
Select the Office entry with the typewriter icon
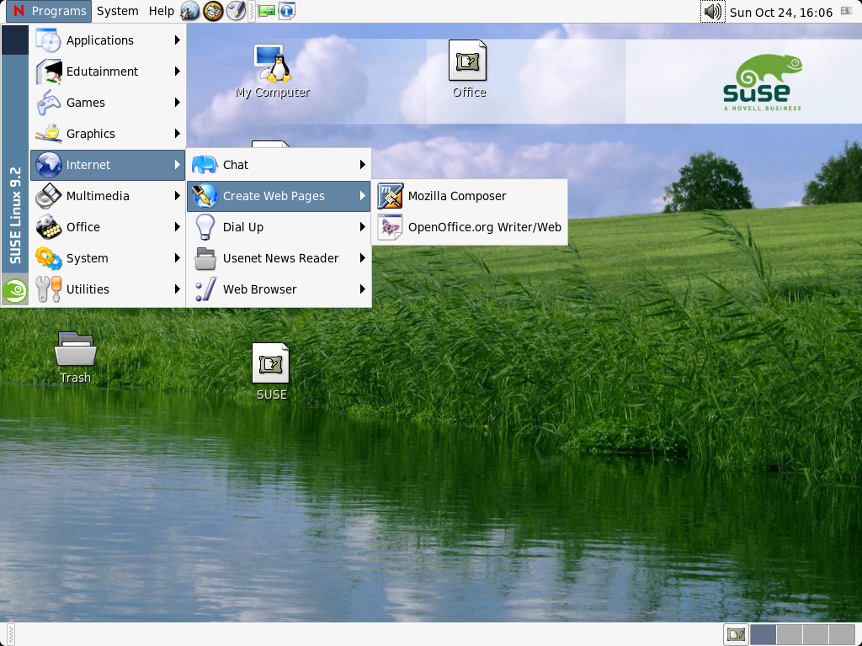click(108, 227)
